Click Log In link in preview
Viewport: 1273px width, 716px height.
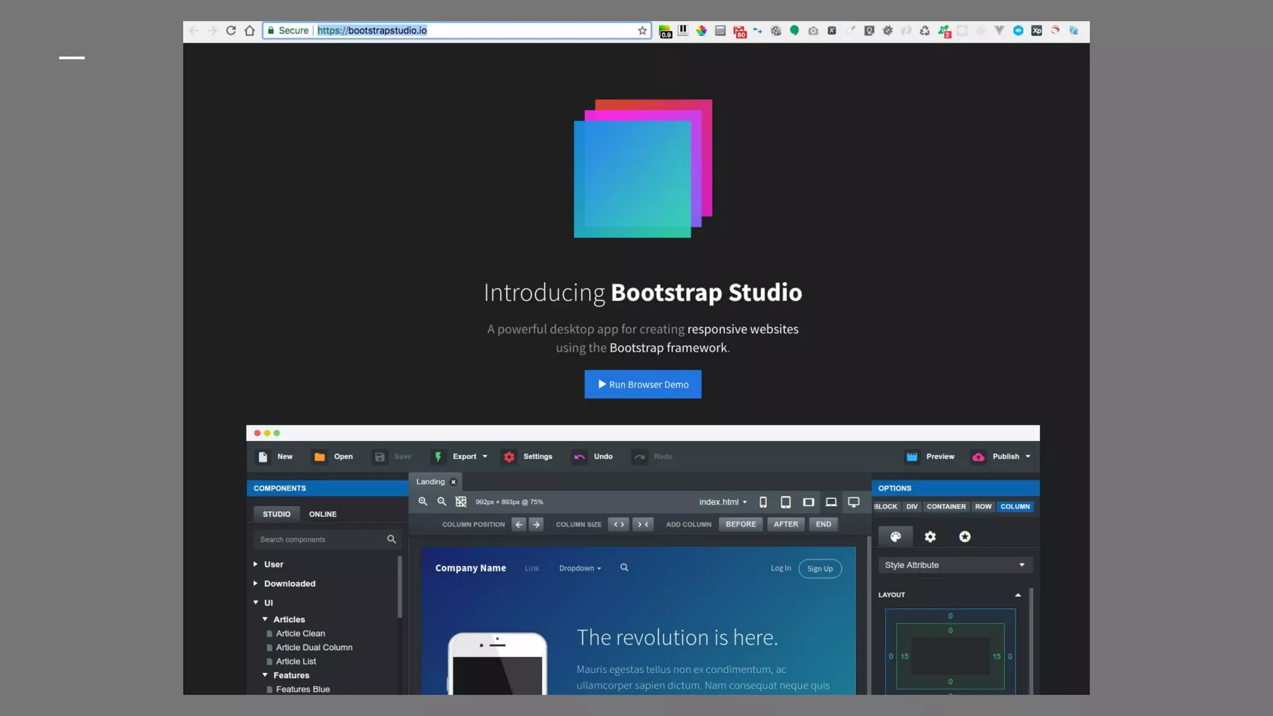coord(781,568)
